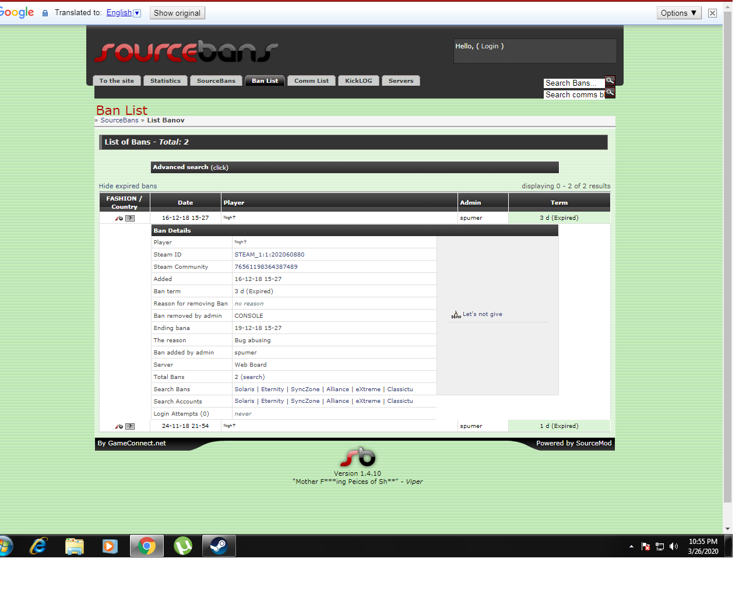746x597 pixels.
Task: Click the (search) link in Total Bans
Action: [252, 377]
